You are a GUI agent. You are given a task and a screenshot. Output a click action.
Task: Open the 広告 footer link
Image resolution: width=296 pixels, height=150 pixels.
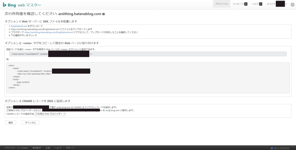pos(48,148)
